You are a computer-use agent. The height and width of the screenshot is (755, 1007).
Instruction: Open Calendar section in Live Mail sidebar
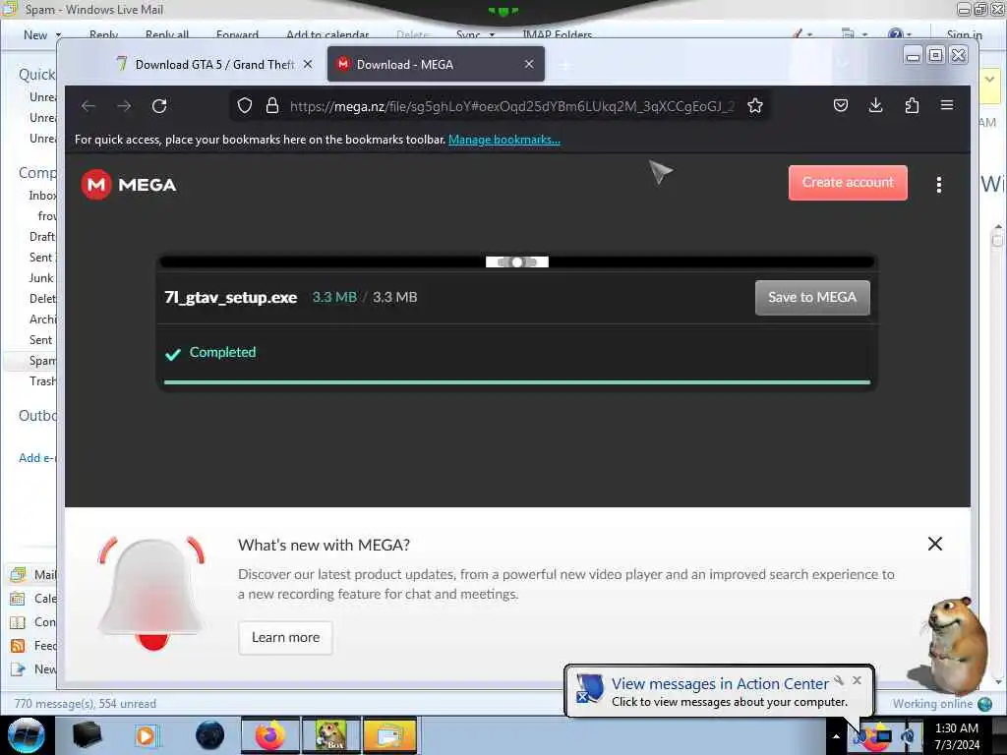(x=33, y=599)
